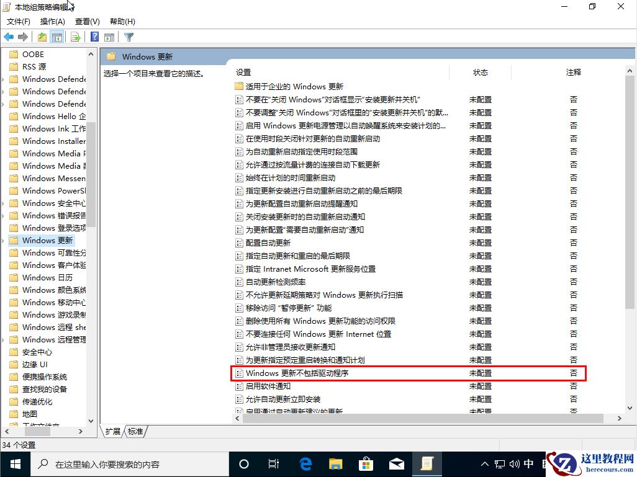Toggle the show/hide console tree icon
The width and height of the screenshot is (637, 477).
coord(57,37)
